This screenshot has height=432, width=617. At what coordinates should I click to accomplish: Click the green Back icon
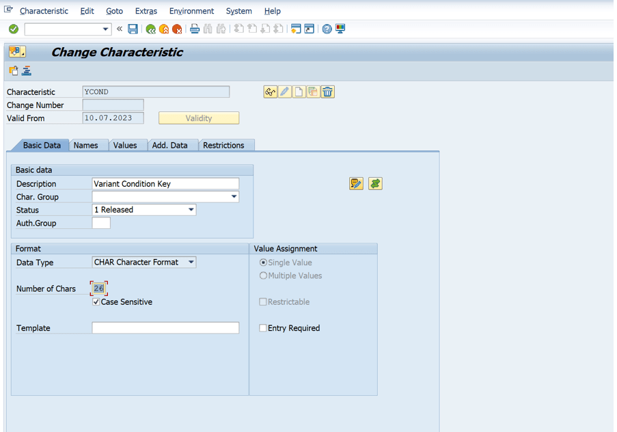click(150, 29)
